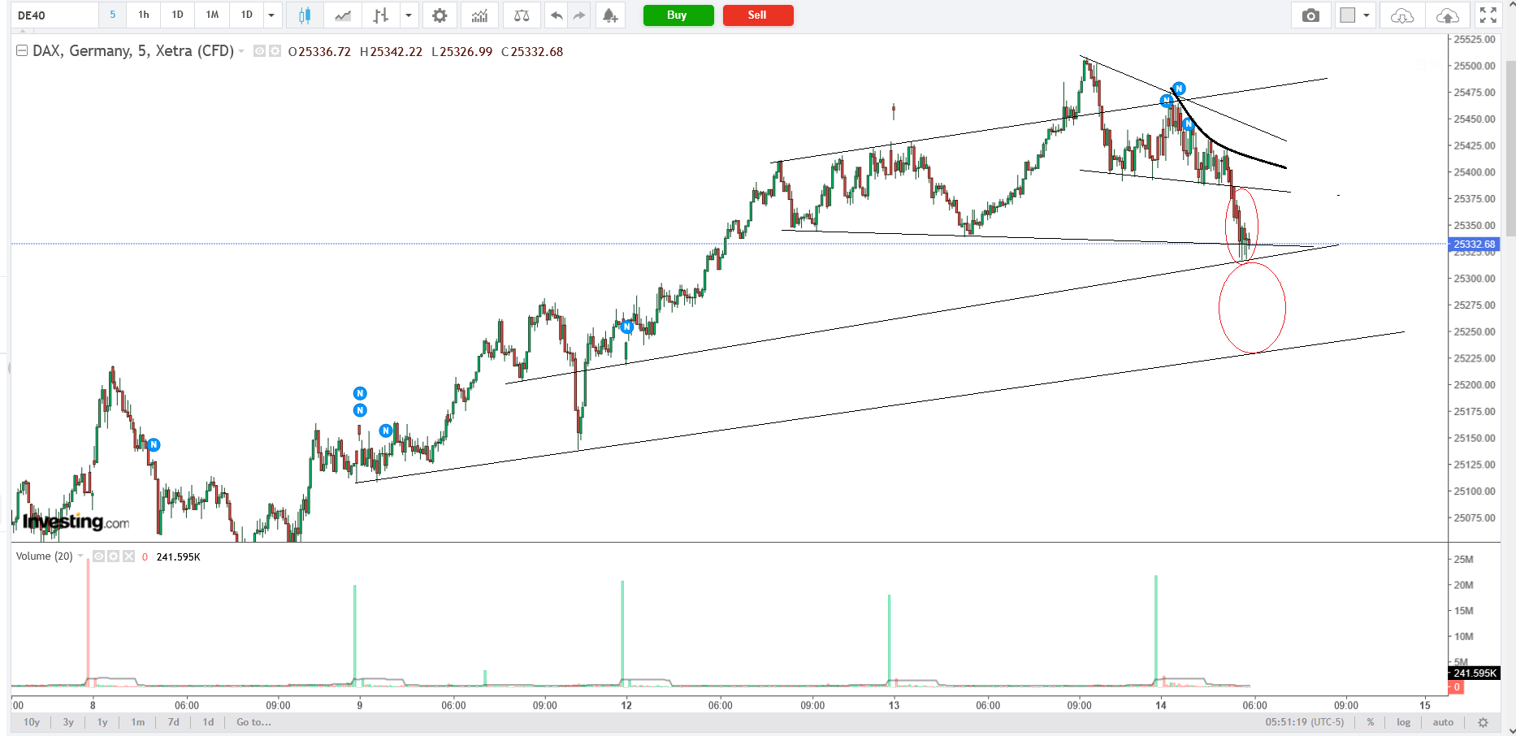Create an alert with bell icon
Viewport: 1516px width, 736px height.
pos(610,15)
